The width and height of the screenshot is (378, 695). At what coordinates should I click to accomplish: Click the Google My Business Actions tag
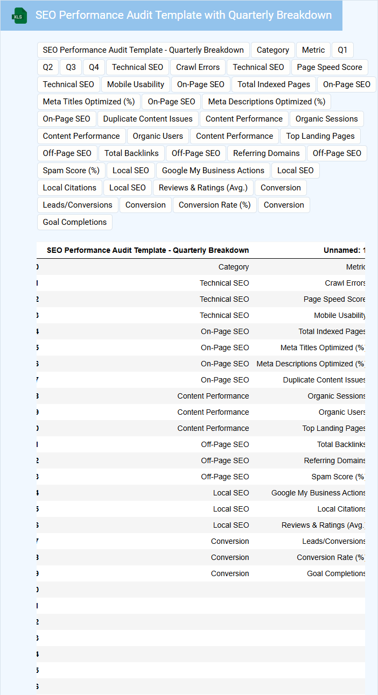tap(213, 171)
